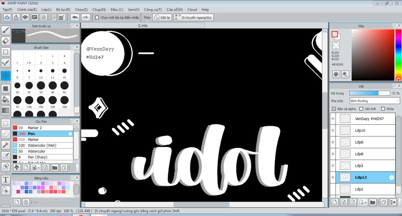Select the Brush tool in left toolbar
402x216 pixels.
point(5,31)
